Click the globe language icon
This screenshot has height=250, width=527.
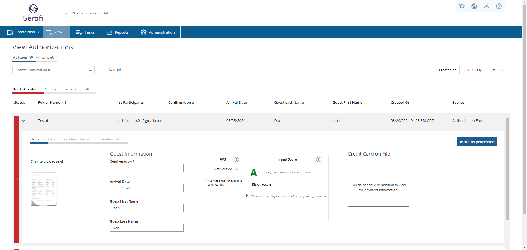[474, 6]
